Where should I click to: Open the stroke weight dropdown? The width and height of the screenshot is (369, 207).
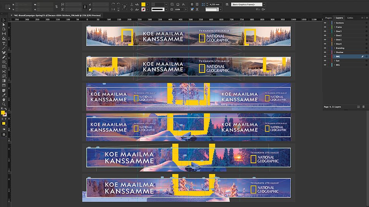[x=166, y=5]
